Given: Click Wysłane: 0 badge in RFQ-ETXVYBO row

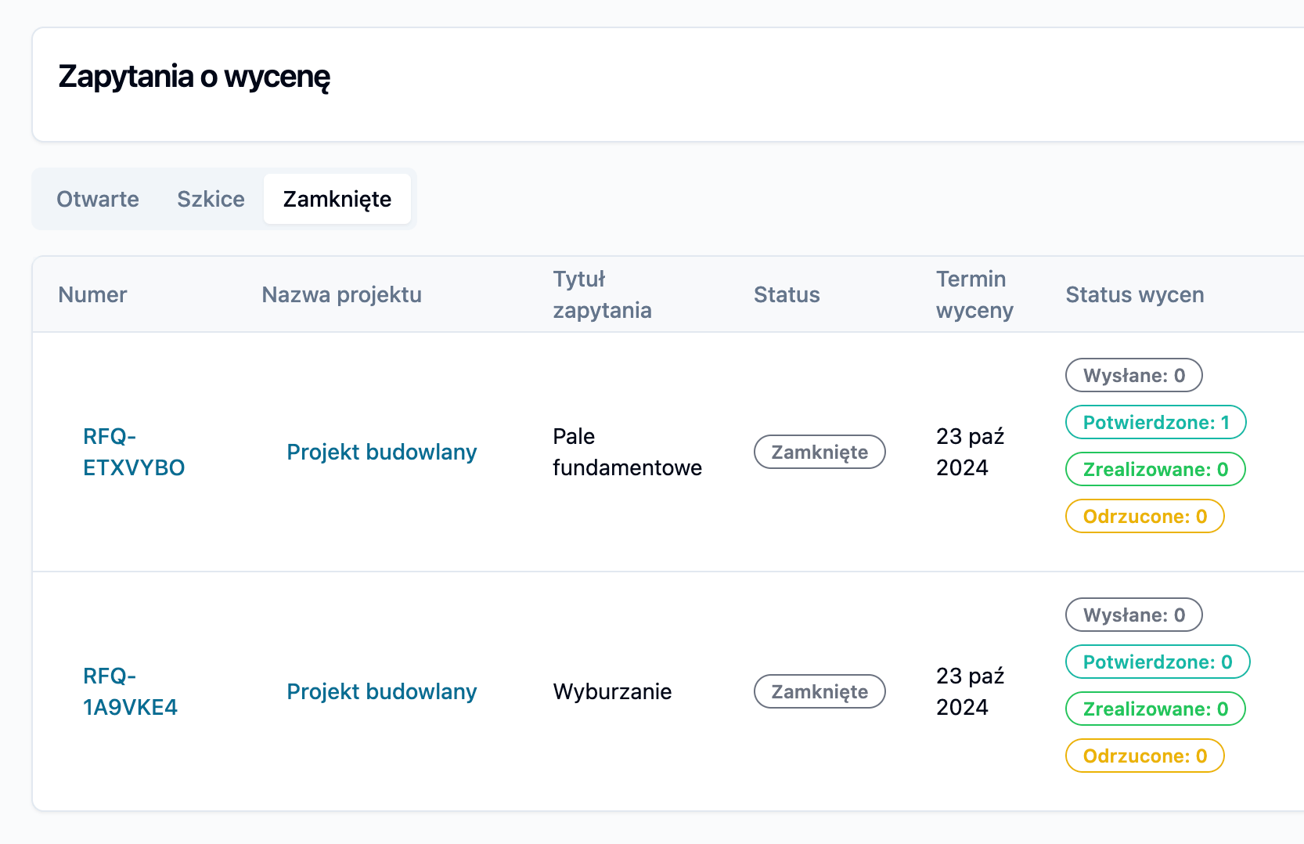Looking at the screenshot, I should (1133, 375).
